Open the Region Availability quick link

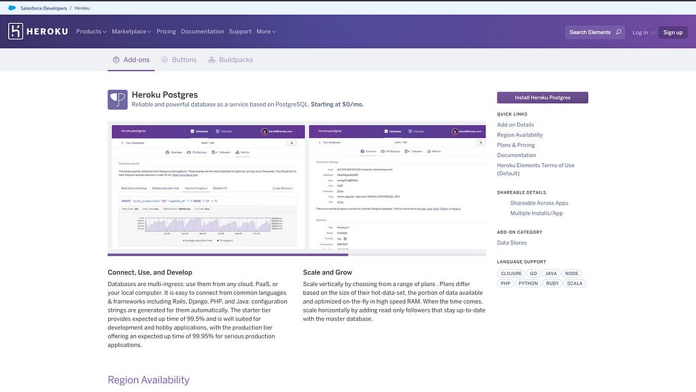coord(520,135)
